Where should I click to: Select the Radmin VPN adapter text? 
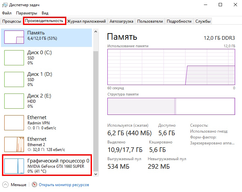click(x=38, y=123)
